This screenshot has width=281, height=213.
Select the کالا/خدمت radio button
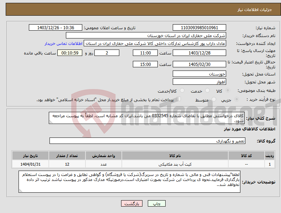(x=182, y=90)
